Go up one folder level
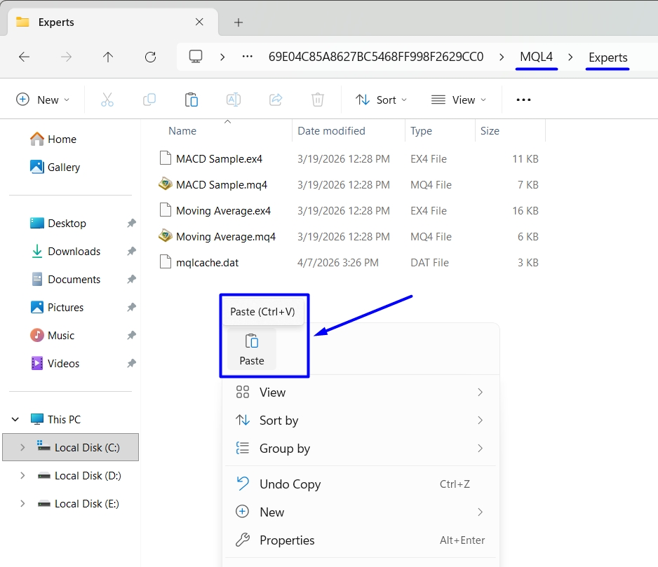658x567 pixels. tap(108, 57)
